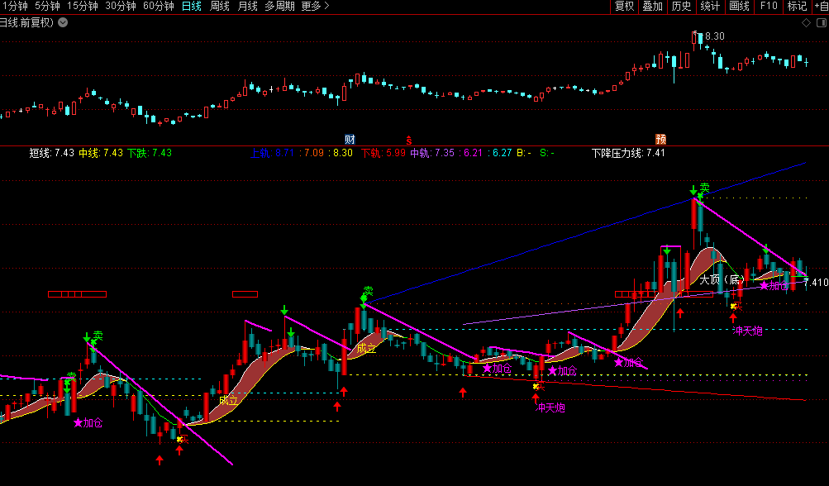Image resolution: width=829 pixels, height=486 pixels.
Task: Expand the 日线 前复权 dropdown arrow
Action: pos(64,22)
